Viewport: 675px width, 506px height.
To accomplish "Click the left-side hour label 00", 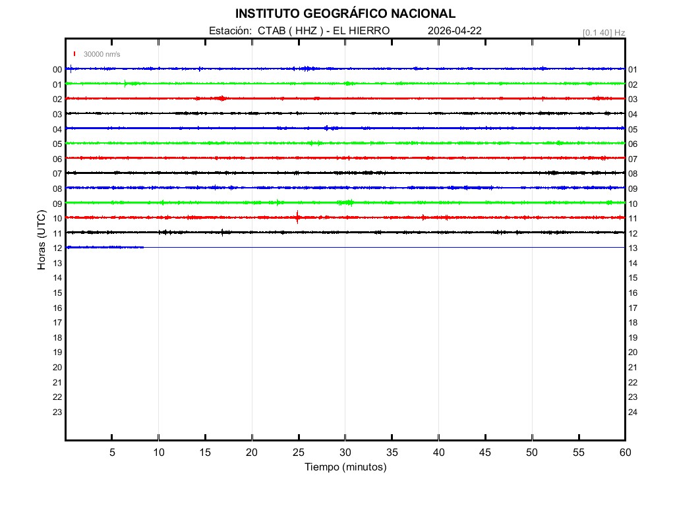I will [57, 70].
